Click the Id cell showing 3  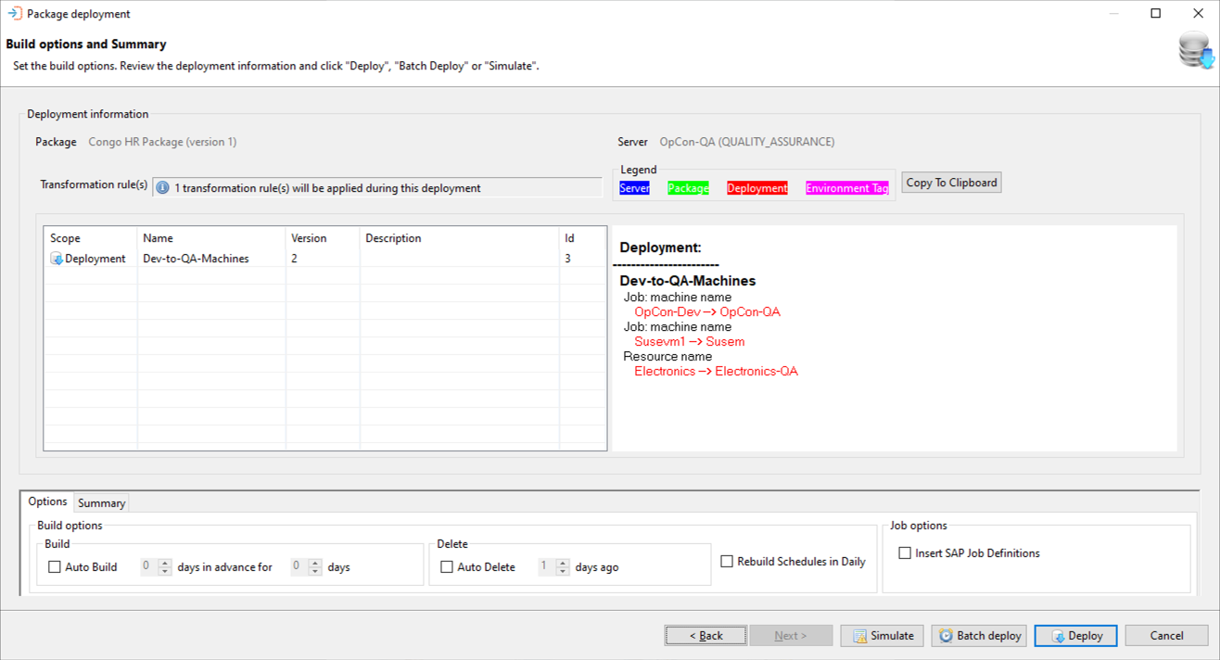(583, 259)
